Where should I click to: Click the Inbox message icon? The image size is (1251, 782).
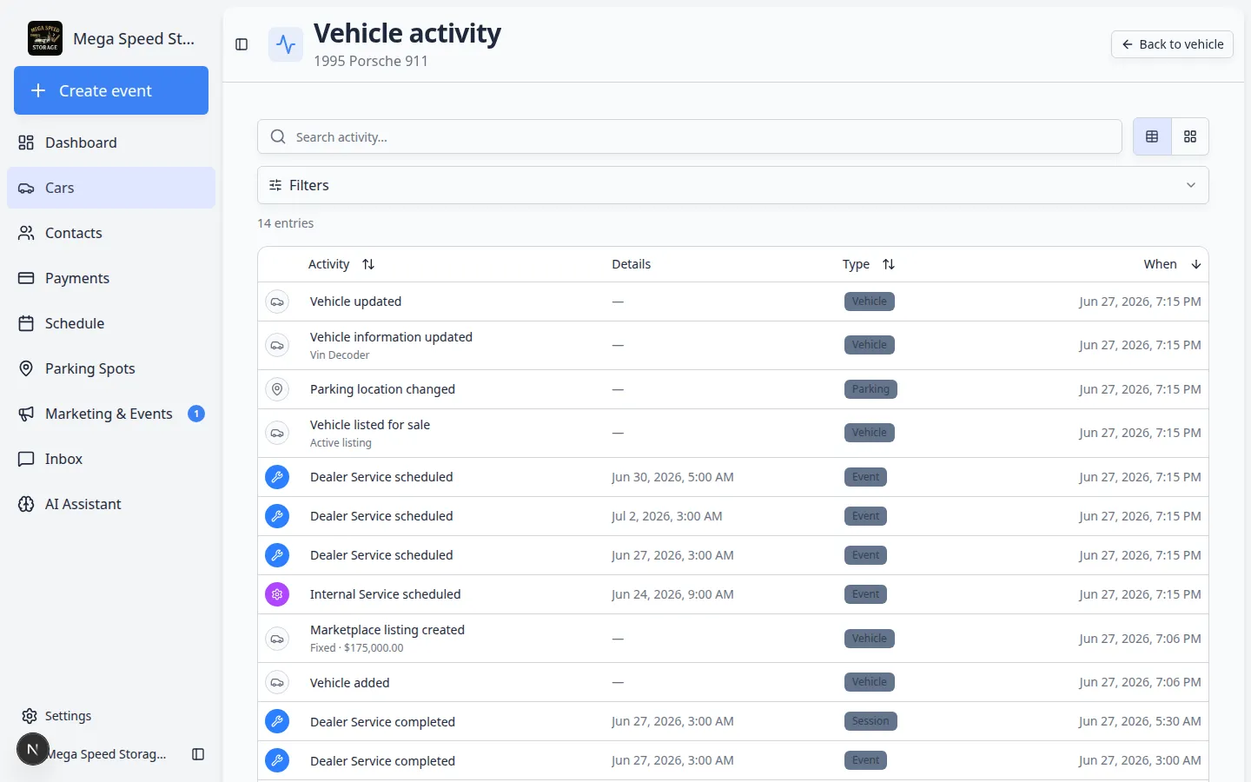coord(26,459)
